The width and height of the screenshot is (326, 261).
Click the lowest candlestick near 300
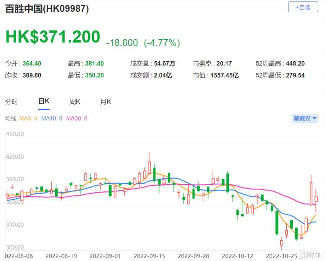pyautogui.click(x=282, y=243)
